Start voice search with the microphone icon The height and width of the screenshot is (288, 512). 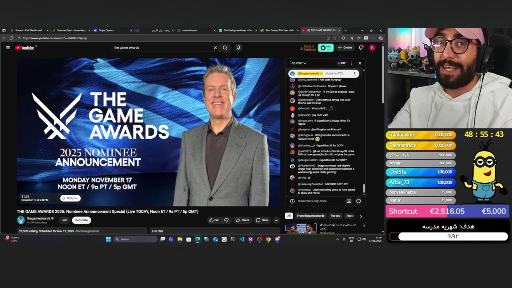238,48
